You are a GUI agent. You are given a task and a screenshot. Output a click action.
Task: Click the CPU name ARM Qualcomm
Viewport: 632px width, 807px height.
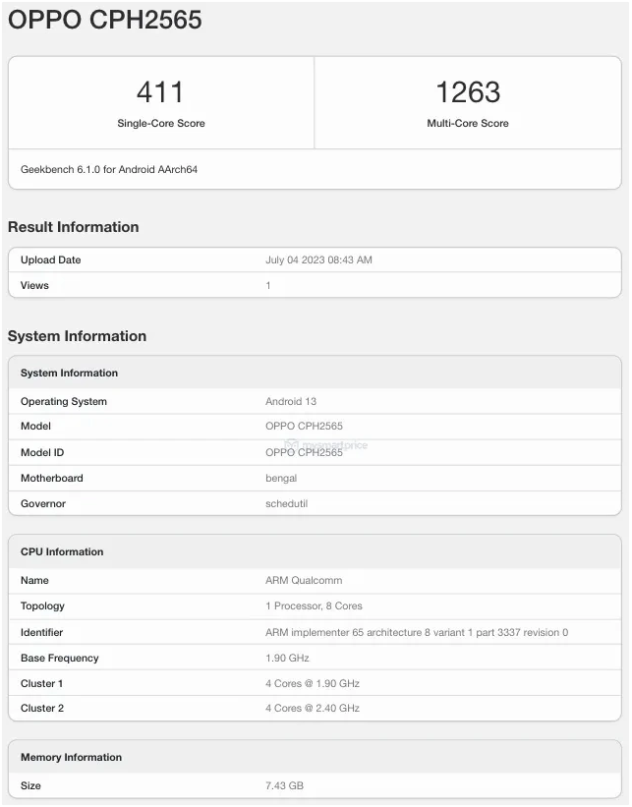tap(304, 581)
